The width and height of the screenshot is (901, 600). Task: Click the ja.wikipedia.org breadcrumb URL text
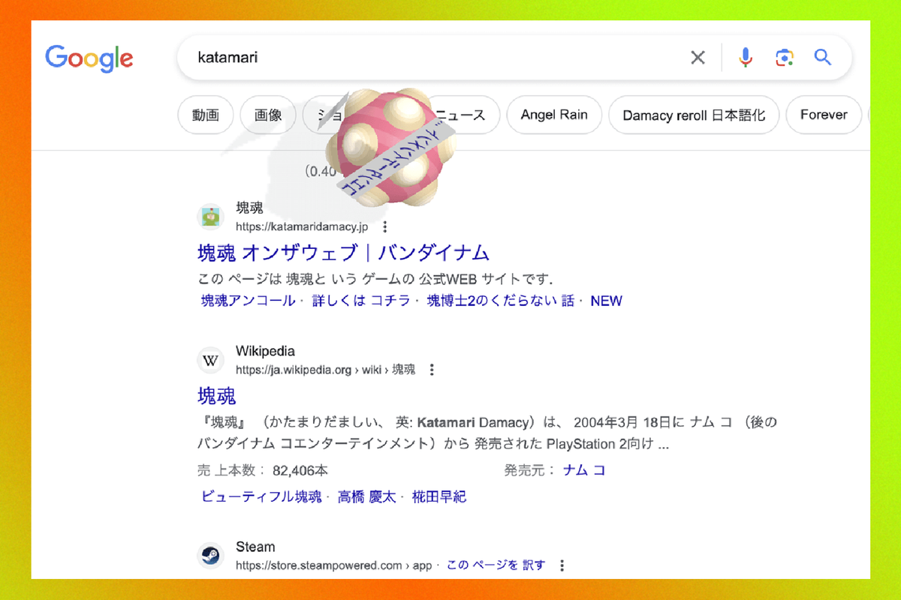[x=325, y=370]
